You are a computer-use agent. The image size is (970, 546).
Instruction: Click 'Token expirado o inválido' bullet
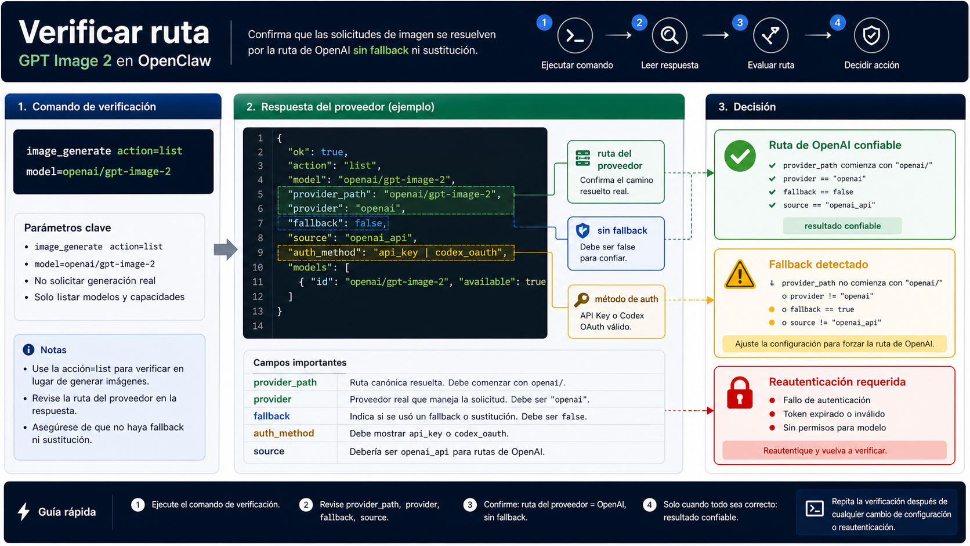tap(834, 414)
